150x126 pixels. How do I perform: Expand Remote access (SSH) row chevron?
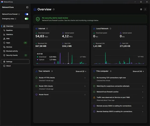point(143,106)
